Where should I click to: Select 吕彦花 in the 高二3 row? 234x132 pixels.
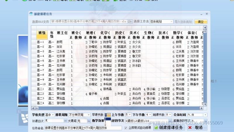pos(166,99)
